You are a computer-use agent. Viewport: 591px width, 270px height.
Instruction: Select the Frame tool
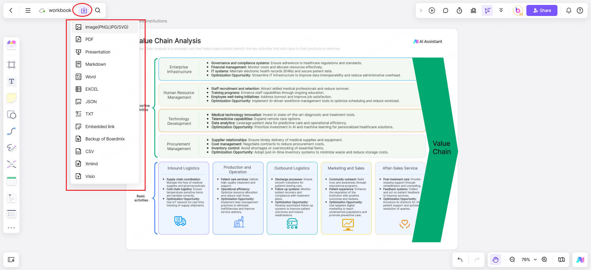tap(11, 65)
